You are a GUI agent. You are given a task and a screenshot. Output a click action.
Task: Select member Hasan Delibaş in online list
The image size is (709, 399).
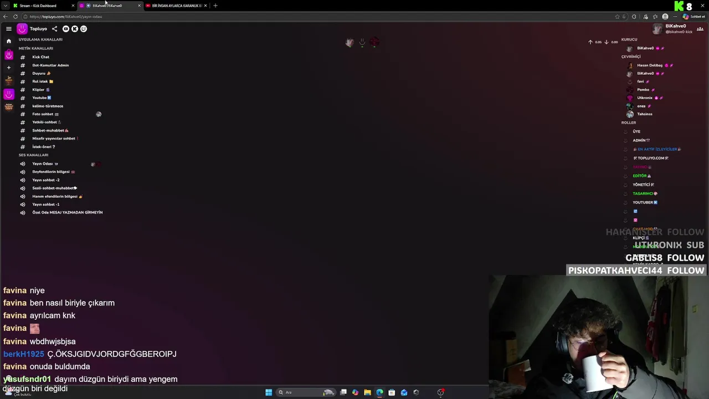click(x=651, y=65)
